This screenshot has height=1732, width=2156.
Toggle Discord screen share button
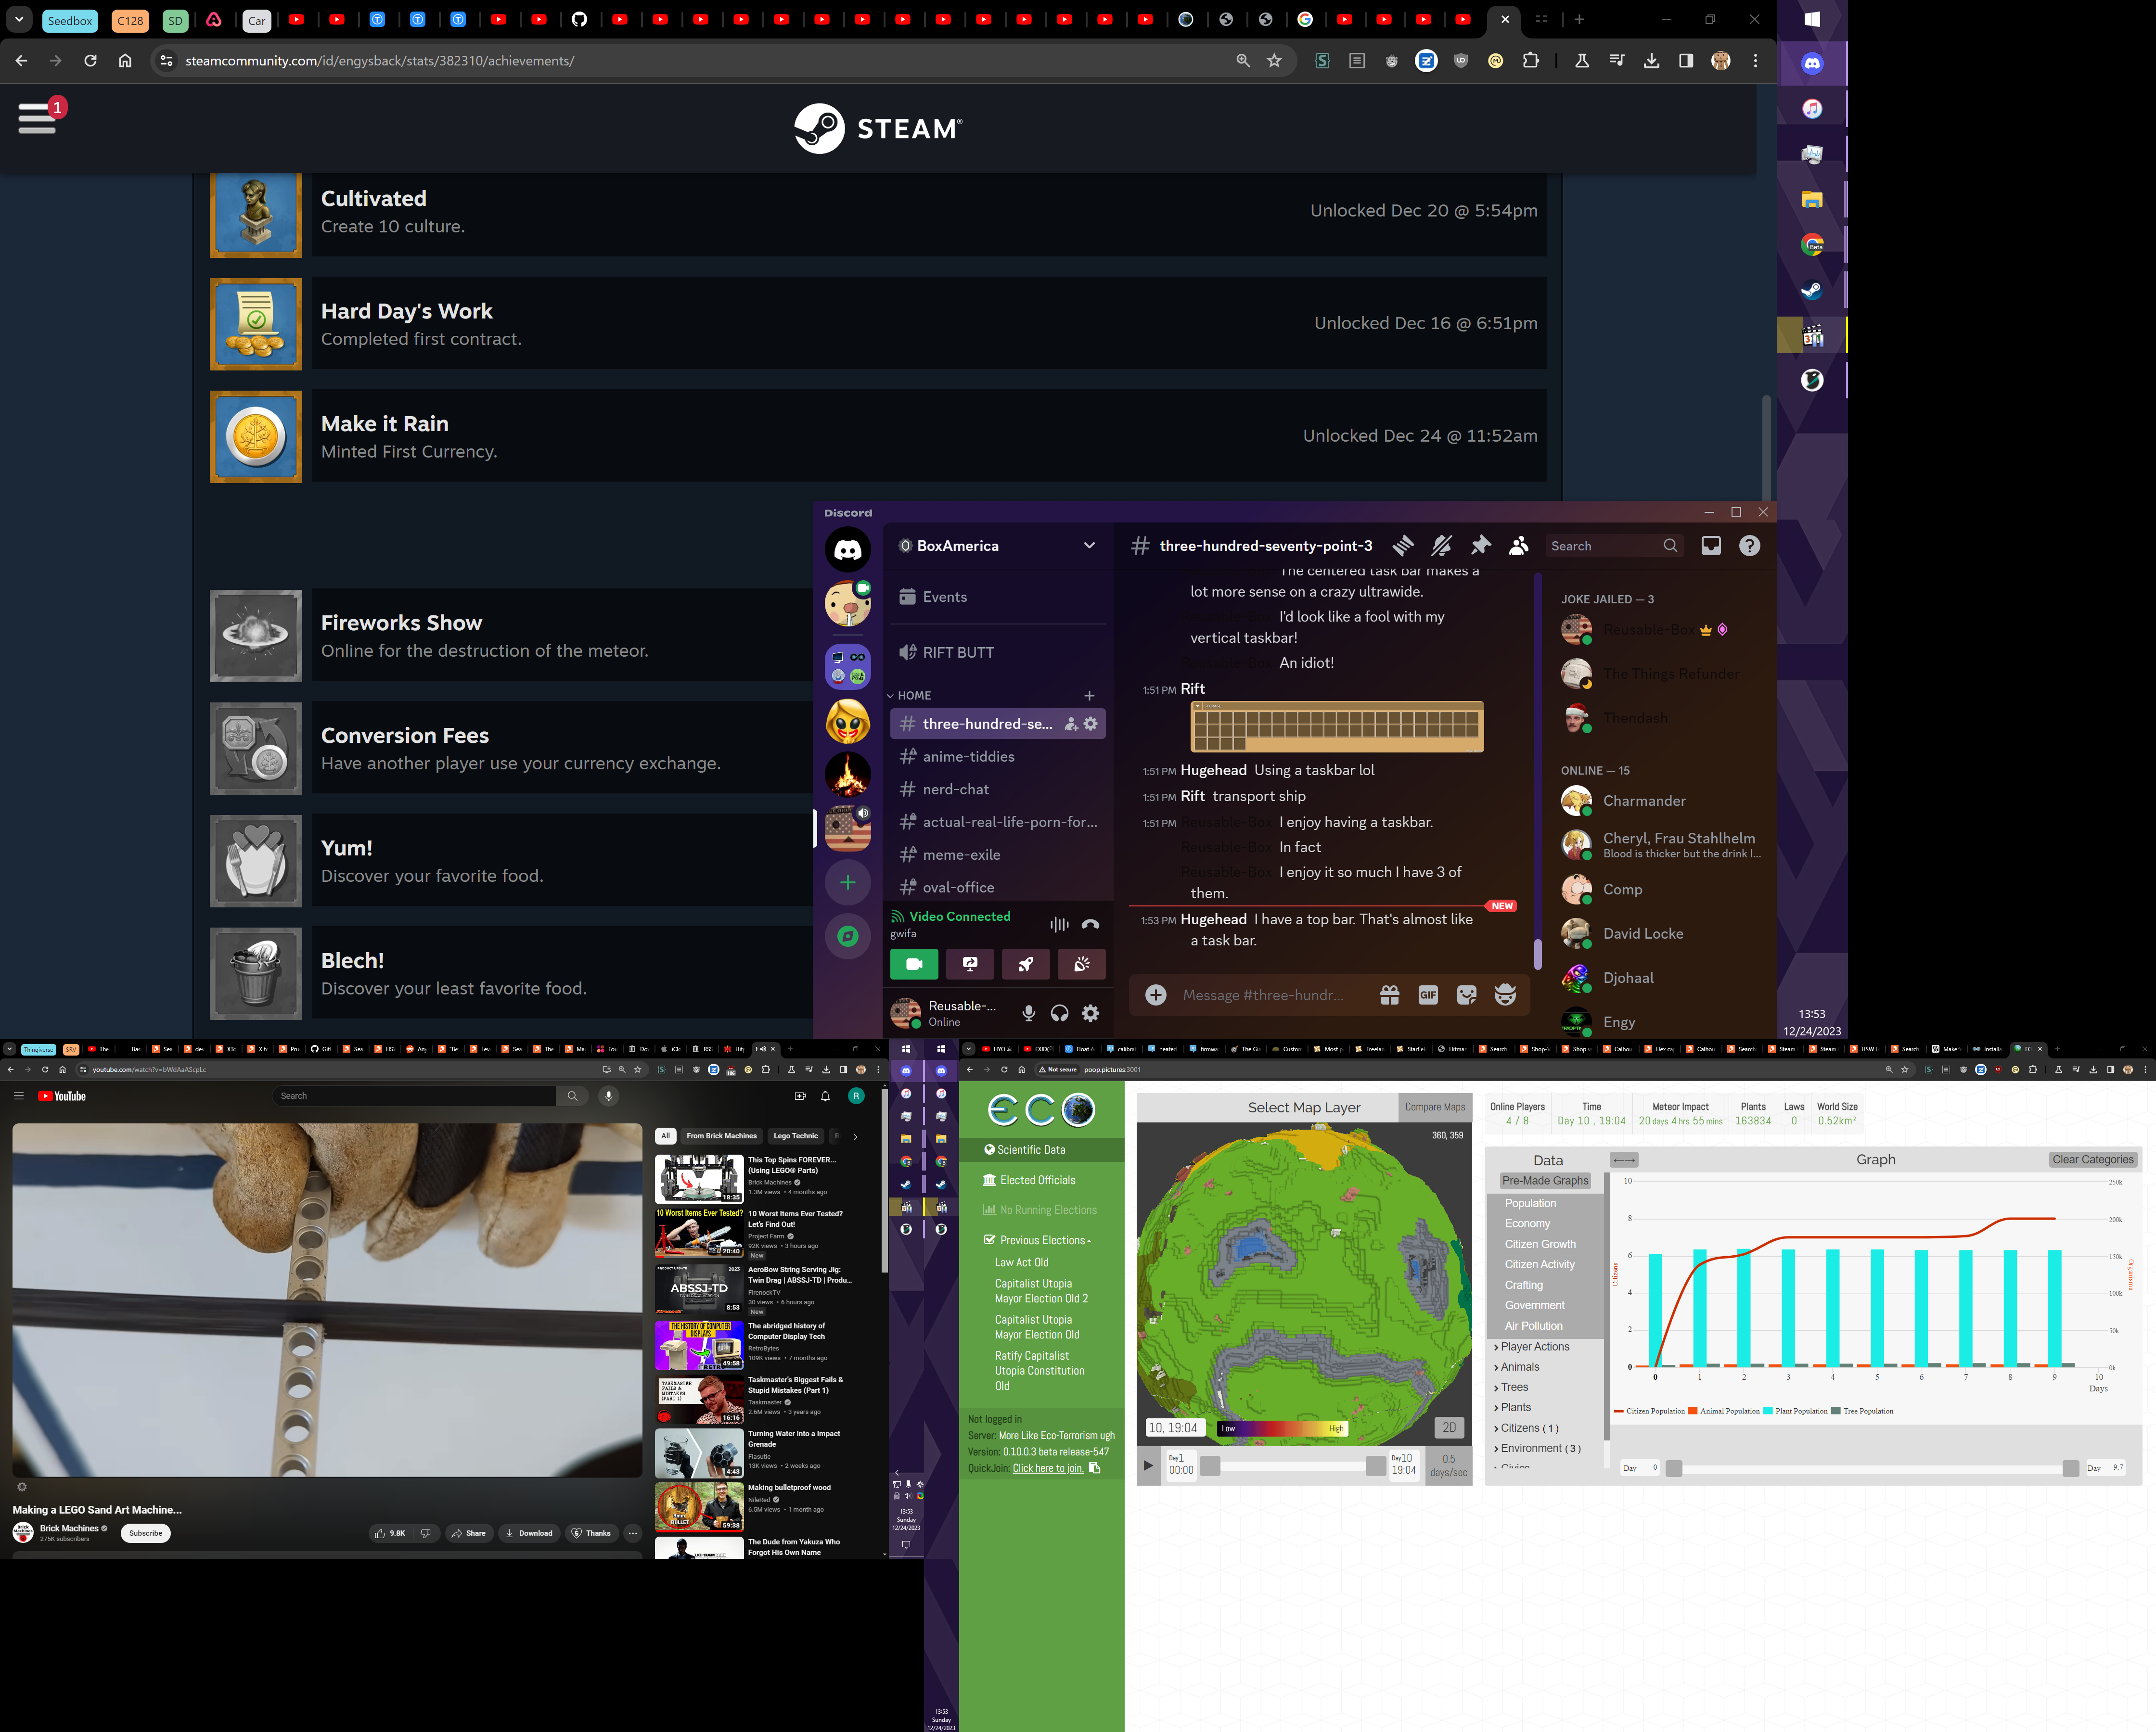click(970, 964)
